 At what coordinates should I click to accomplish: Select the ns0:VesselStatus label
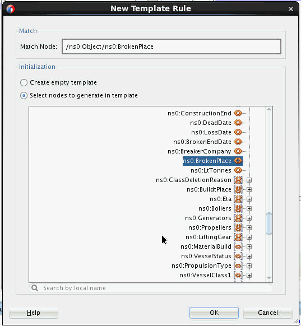point(206,257)
